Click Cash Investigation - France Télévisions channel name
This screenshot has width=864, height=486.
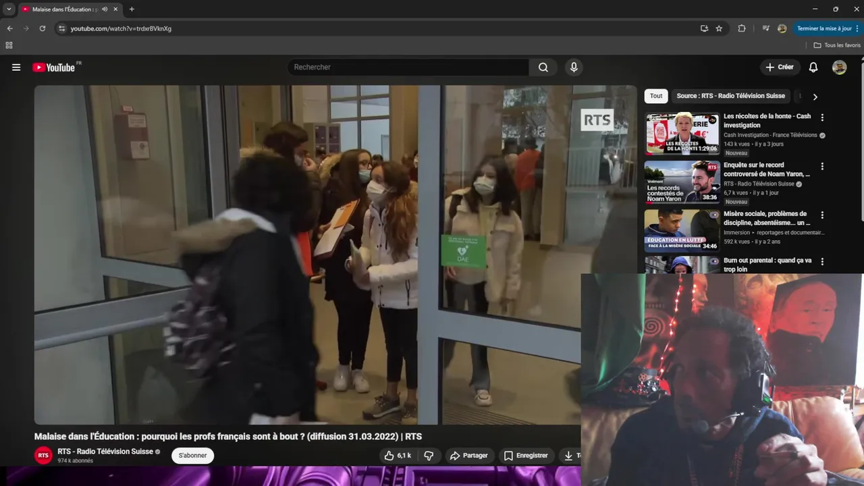pyautogui.click(x=770, y=135)
